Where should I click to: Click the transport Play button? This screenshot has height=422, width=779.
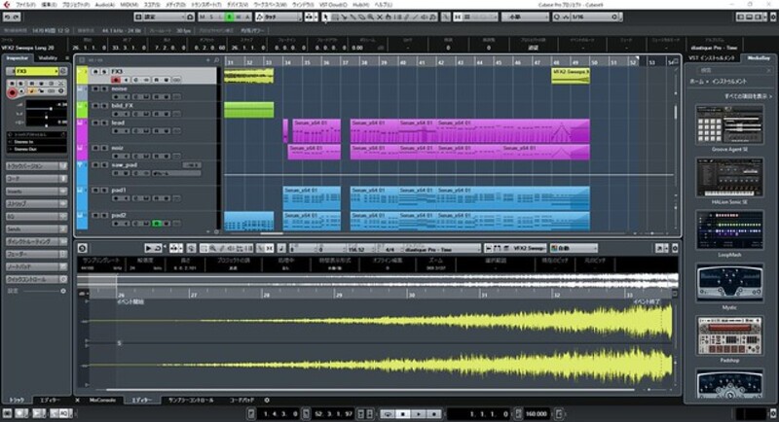[419, 413]
